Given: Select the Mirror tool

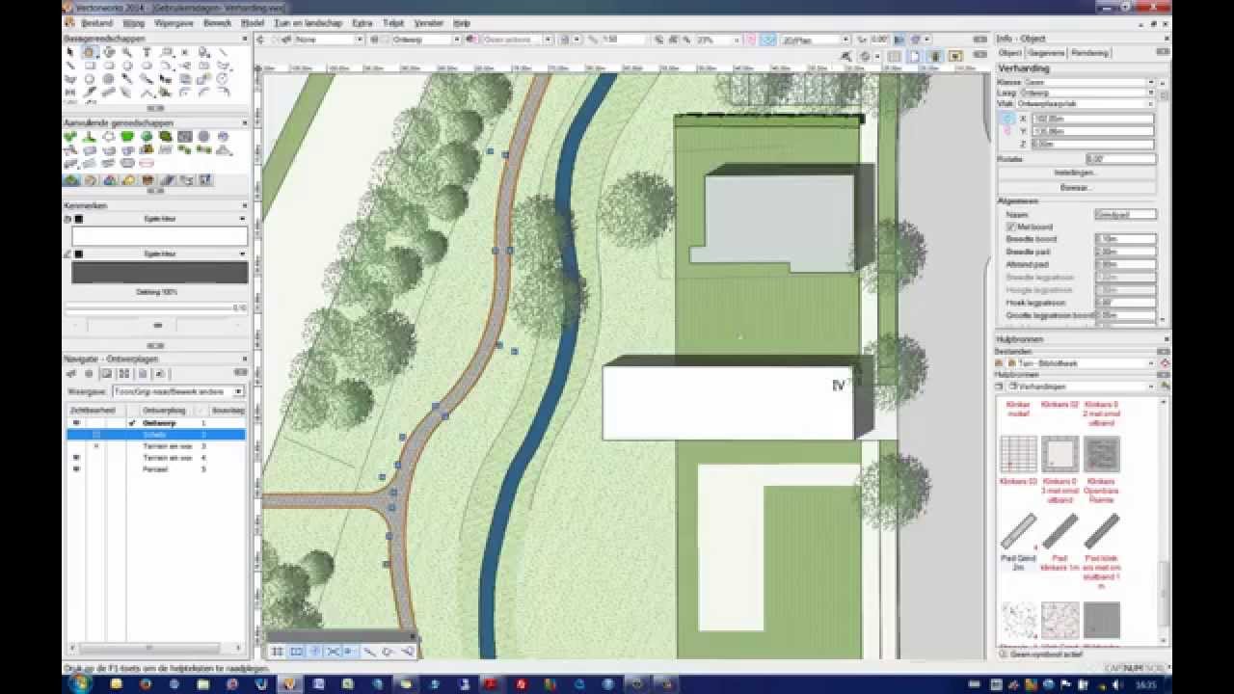Looking at the screenshot, I should (70, 93).
